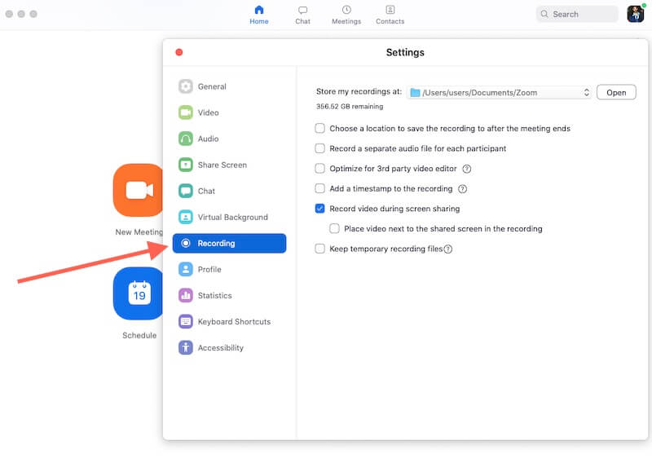Click the search magnifier icon
This screenshot has width=652, height=463.
[544, 14]
